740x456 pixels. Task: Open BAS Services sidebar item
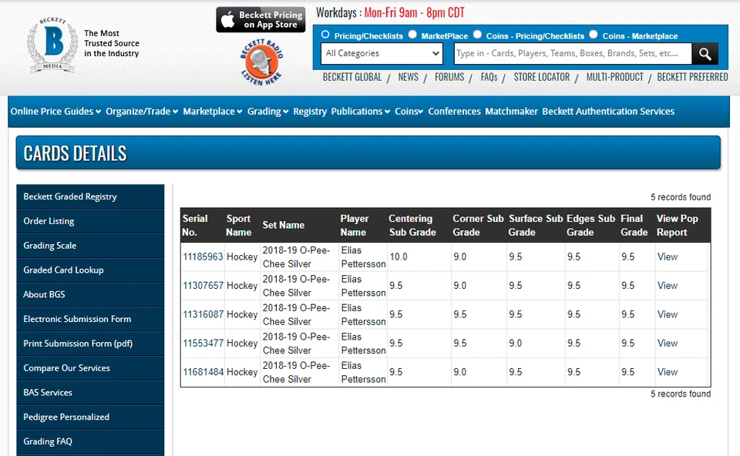90,393
